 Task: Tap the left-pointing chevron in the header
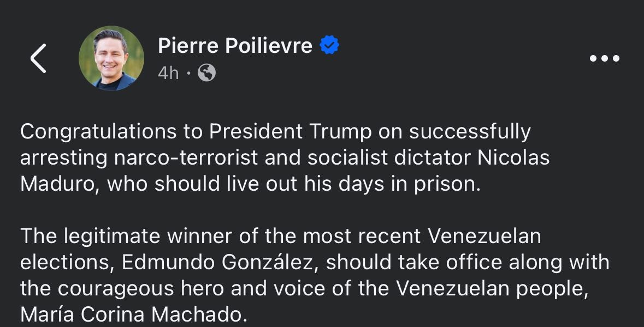coord(38,58)
